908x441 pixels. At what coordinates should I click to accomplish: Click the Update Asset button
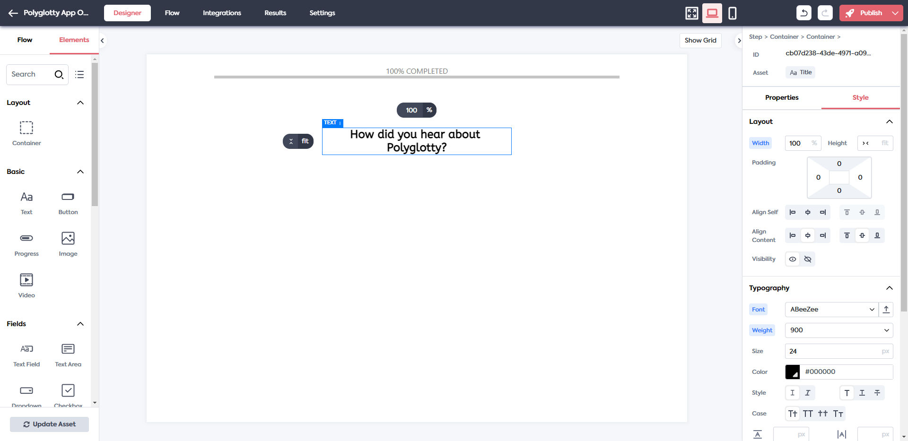[x=49, y=424]
